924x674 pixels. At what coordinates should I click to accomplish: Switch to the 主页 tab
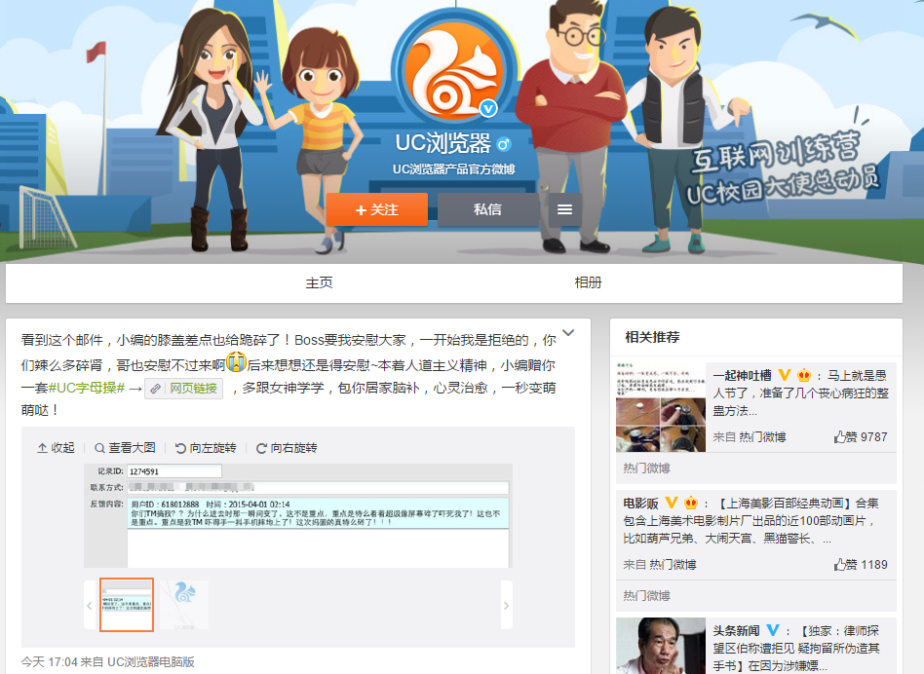(319, 283)
